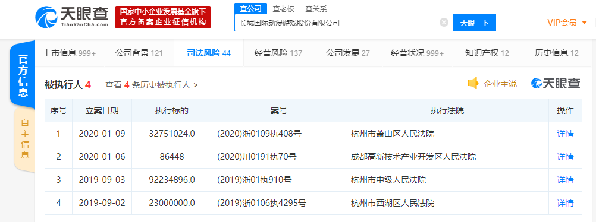Click the 执行标的 column header
Image resolution: width=596 pixels, height=222 pixels.
[172, 110]
